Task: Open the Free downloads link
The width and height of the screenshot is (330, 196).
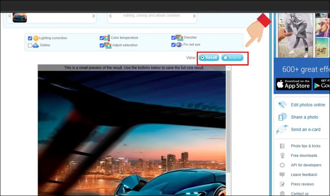Action: [304, 156]
